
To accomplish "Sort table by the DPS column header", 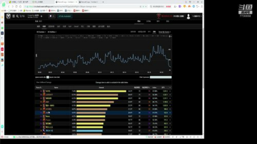I will (x=163, y=88).
